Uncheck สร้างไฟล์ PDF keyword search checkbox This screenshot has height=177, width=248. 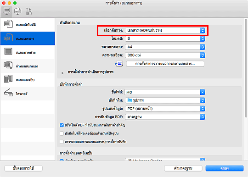click(x=62, y=125)
